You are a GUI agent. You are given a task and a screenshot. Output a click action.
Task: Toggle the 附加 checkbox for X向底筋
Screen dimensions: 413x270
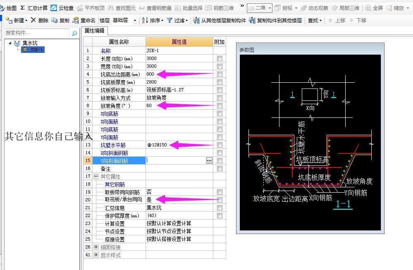pos(220,114)
